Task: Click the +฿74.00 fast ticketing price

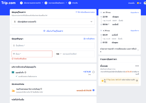Action: (x=87, y=72)
